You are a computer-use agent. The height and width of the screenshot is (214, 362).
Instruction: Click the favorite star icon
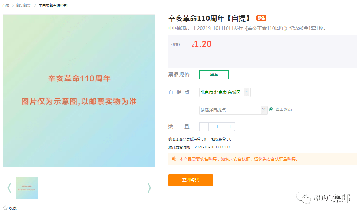pos(5,208)
